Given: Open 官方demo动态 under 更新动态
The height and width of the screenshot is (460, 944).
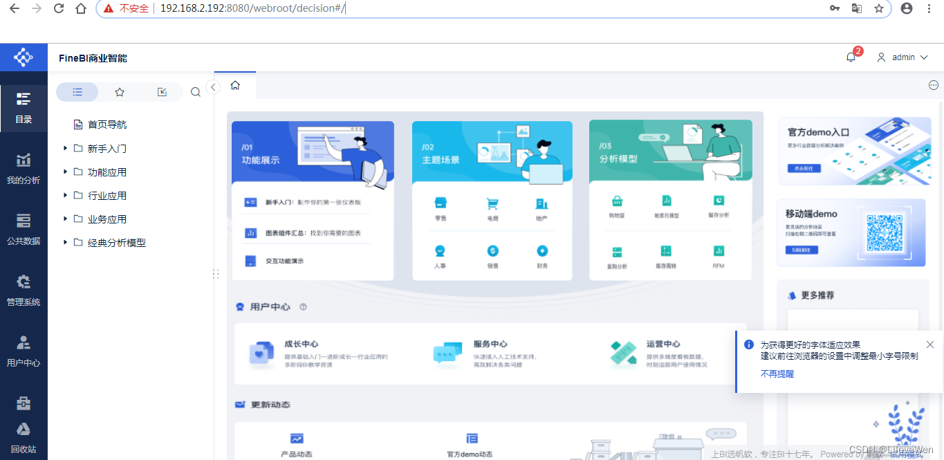Looking at the screenshot, I should click(470, 445).
